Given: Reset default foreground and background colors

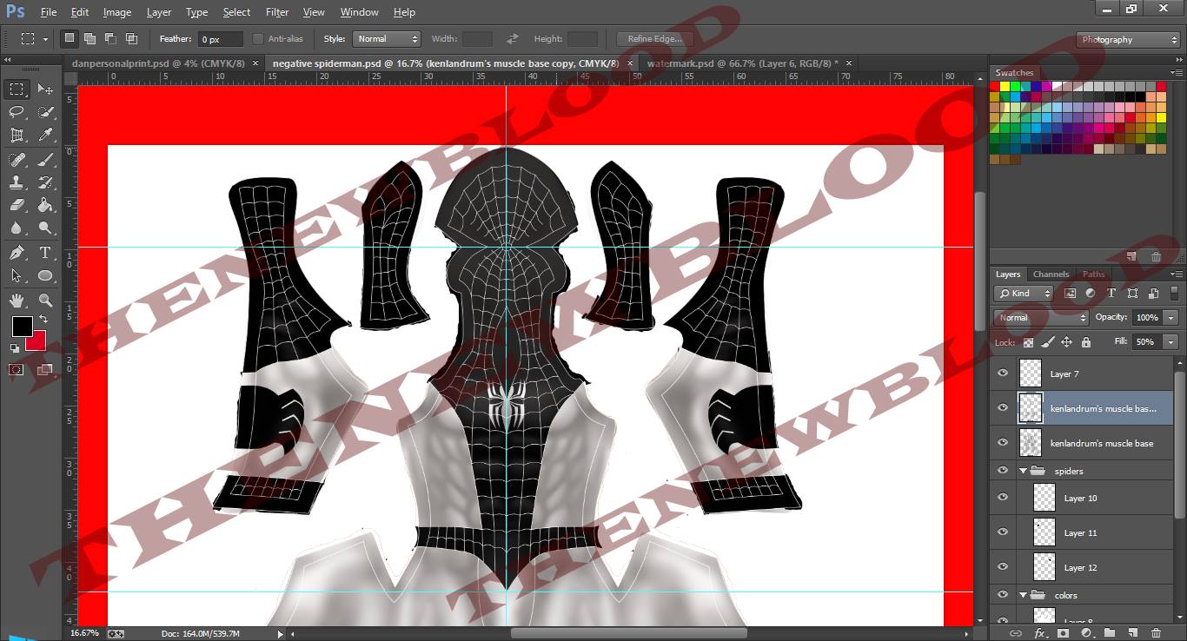Looking at the screenshot, I should click(x=15, y=347).
